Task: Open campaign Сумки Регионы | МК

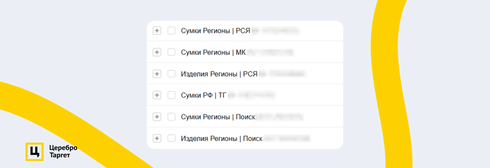Action: click(213, 52)
